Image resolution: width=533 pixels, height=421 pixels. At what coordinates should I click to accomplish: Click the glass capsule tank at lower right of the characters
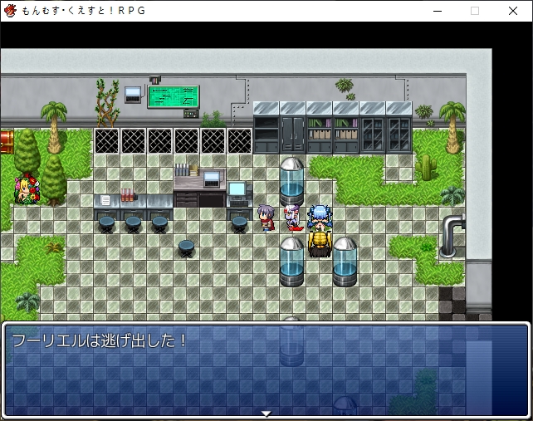tap(345, 262)
